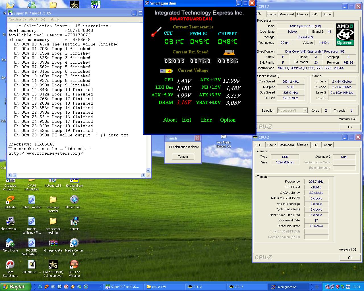
Task: Click the Super PI scroll down arrow
Action: 148,171
